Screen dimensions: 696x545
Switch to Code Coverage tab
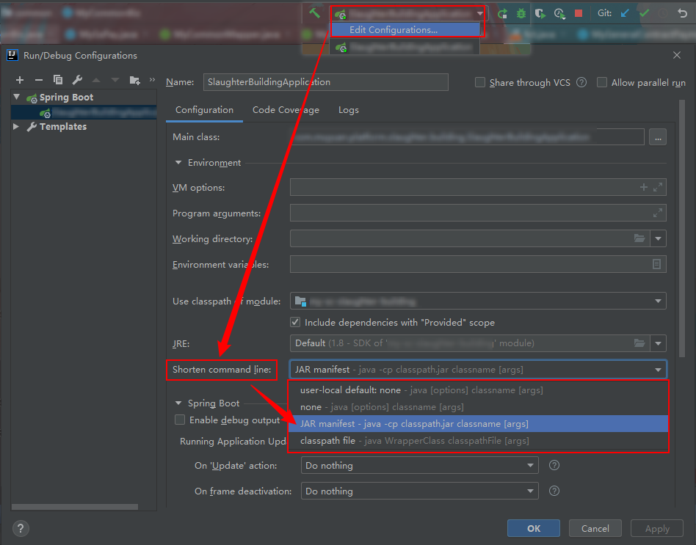coord(286,110)
